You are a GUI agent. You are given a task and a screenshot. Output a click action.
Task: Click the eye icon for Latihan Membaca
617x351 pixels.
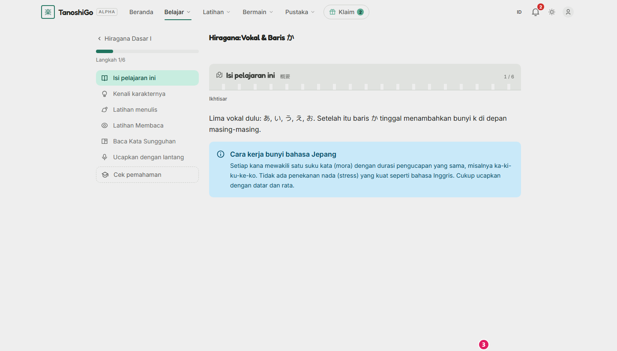[105, 125]
